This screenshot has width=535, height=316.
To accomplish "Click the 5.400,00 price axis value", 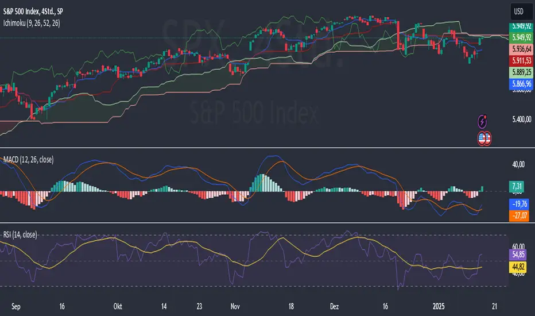I will 522,120.
